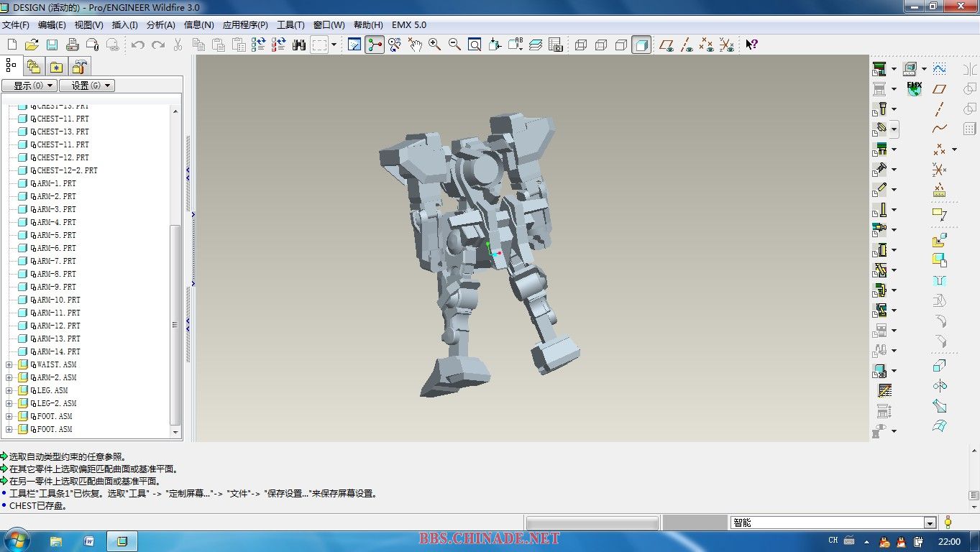
Task: Expand the WAIST.ASM tree node
Action: pos(9,364)
